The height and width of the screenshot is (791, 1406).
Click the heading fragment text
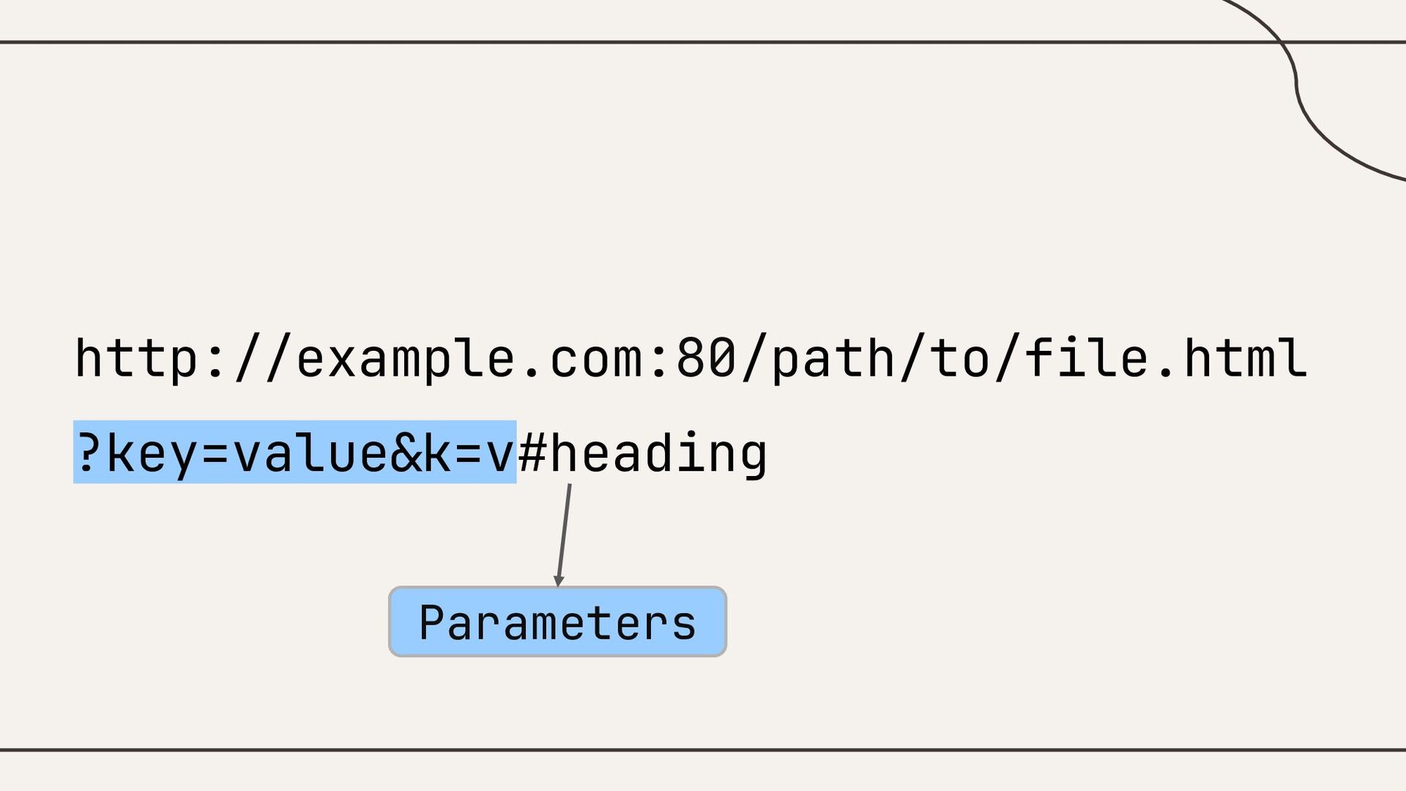pos(658,453)
